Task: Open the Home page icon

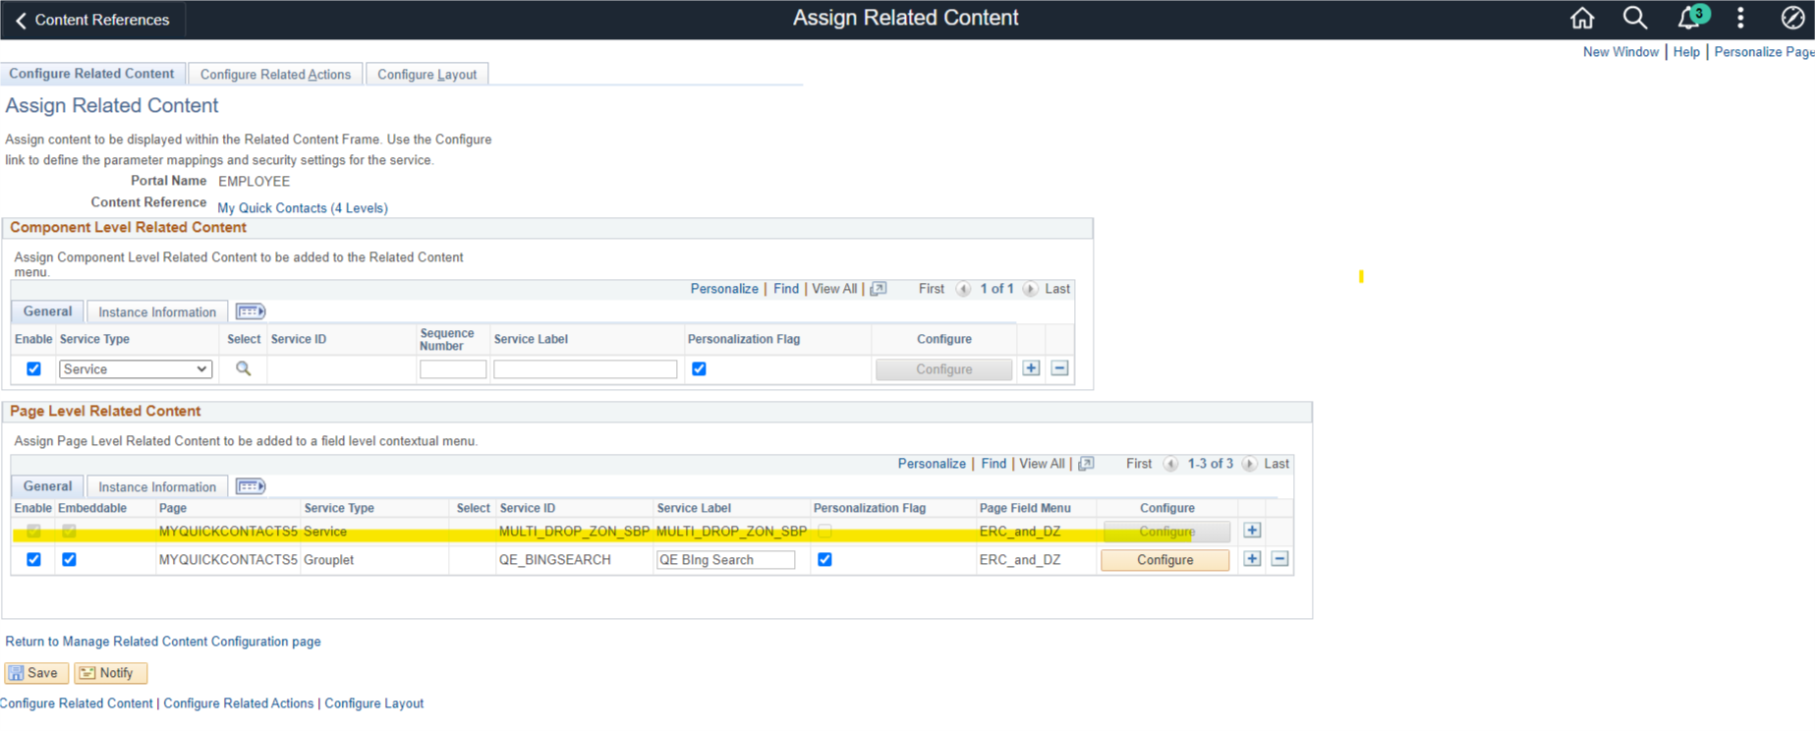Action: pos(1582,18)
